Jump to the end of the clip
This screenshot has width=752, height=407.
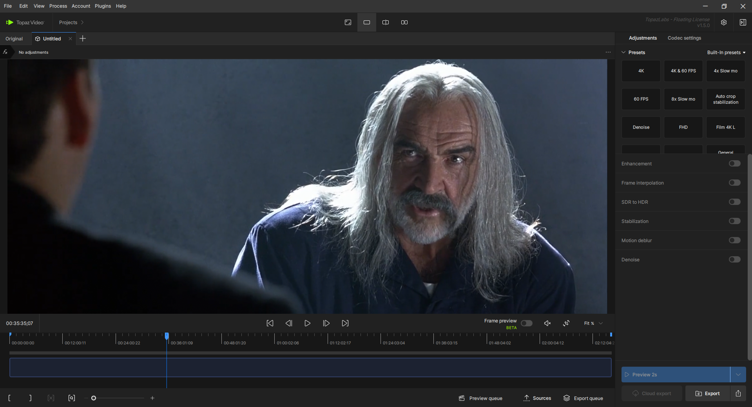[345, 323]
